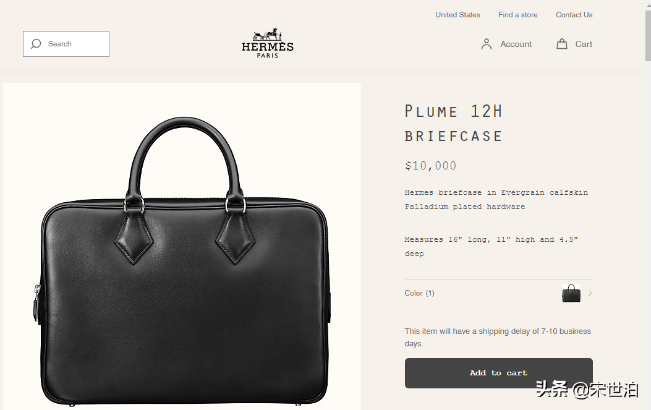Image resolution: width=651 pixels, height=410 pixels.
Task: Click the shopping bag Cart icon
Action: [x=562, y=44]
